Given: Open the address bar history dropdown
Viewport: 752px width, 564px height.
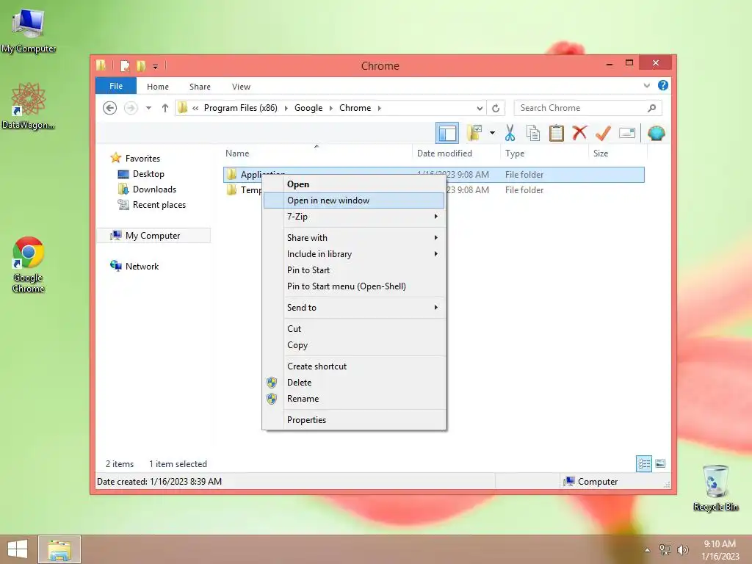Looking at the screenshot, I should point(479,109).
